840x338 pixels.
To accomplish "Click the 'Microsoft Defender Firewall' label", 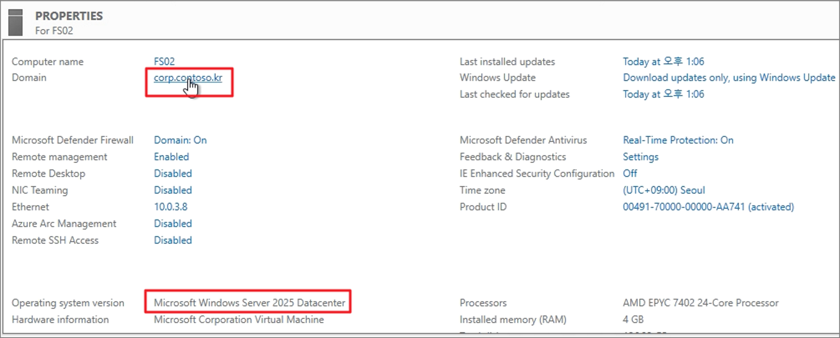I will (x=72, y=140).
